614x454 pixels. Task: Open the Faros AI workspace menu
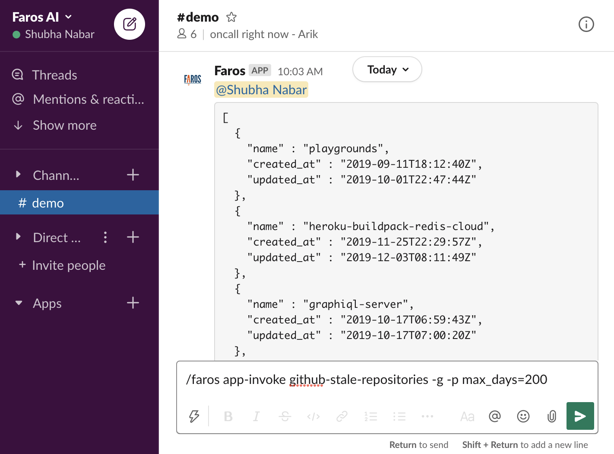tap(42, 17)
